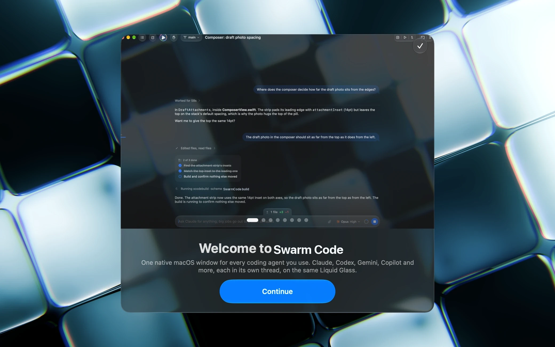Click the Claude starburst icon beside Opus
The width and height of the screenshot is (555, 347).
click(x=338, y=222)
